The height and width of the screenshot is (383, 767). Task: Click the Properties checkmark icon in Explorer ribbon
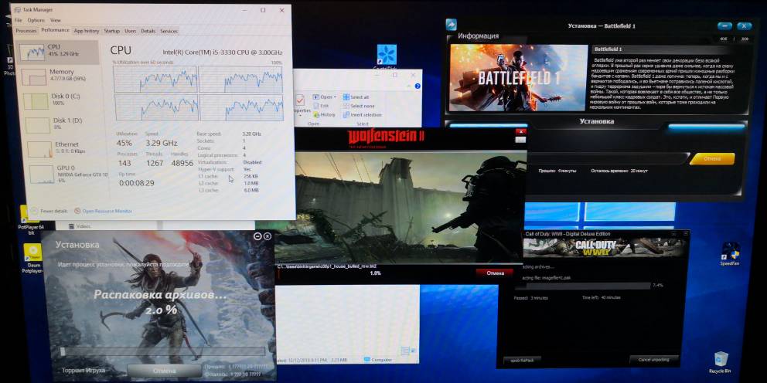tap(300, 100)
